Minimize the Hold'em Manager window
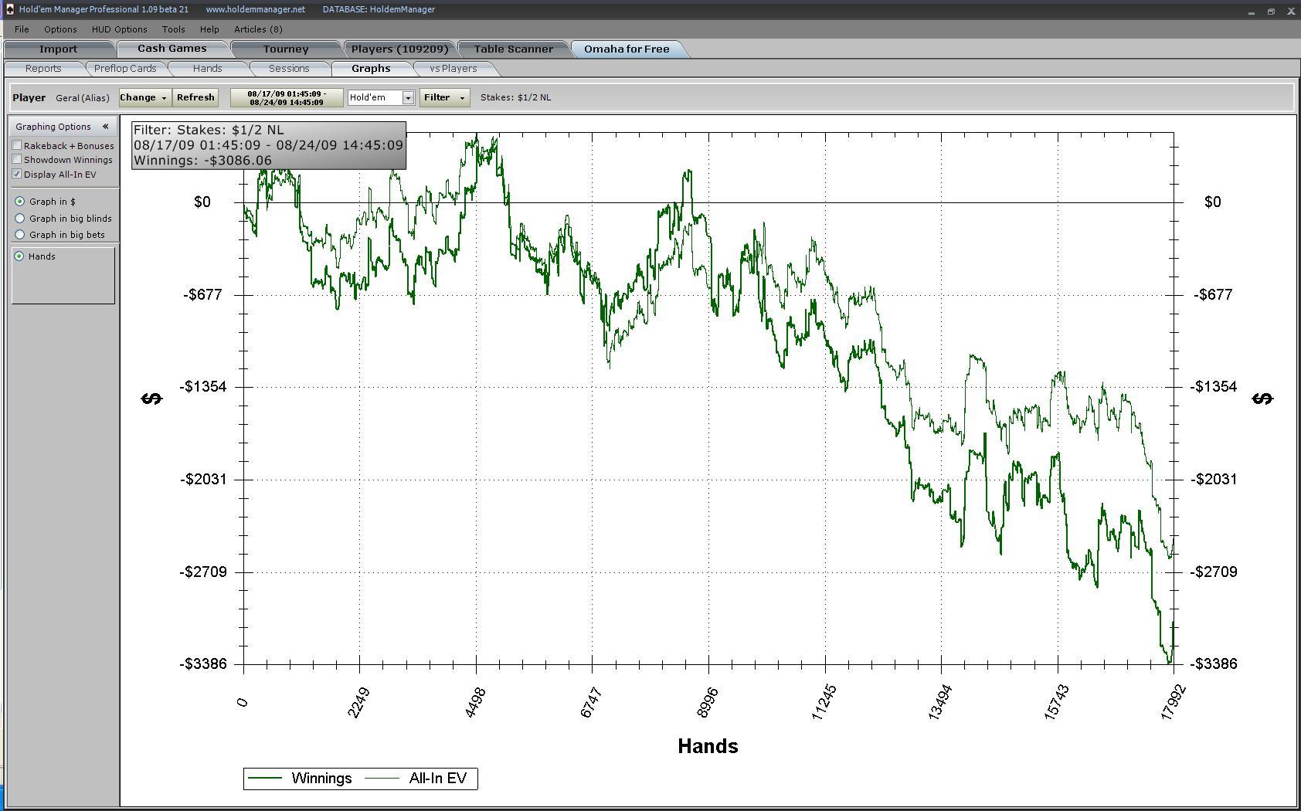Viewport: 1301px width, 811px height. (1252, 12)
